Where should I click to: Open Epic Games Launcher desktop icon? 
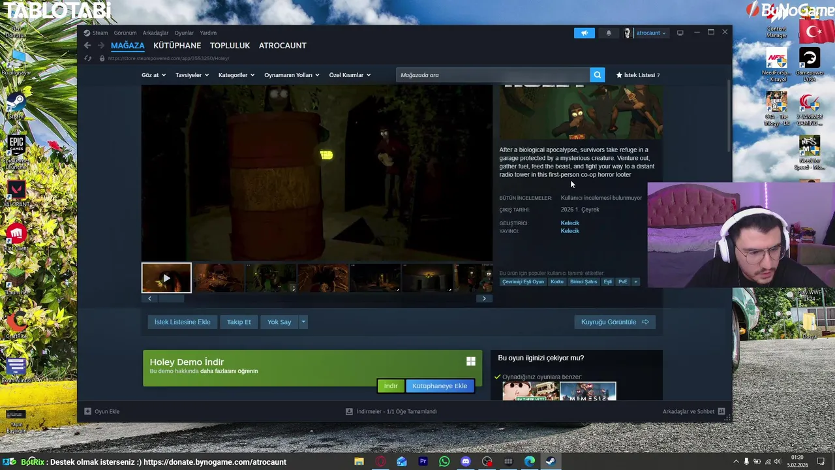point(16,153)
